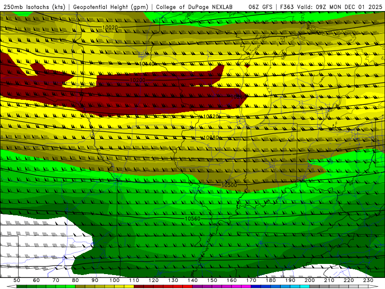Select the 10560 contour label

(192, 219)
